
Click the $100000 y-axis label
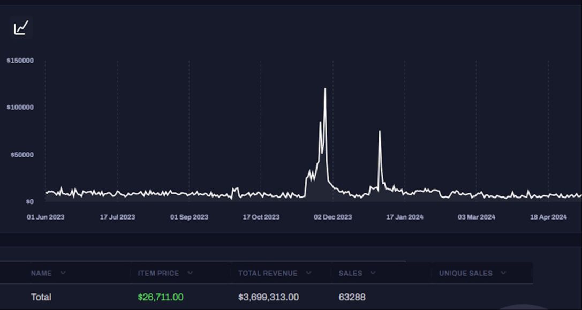click(20, 107)
